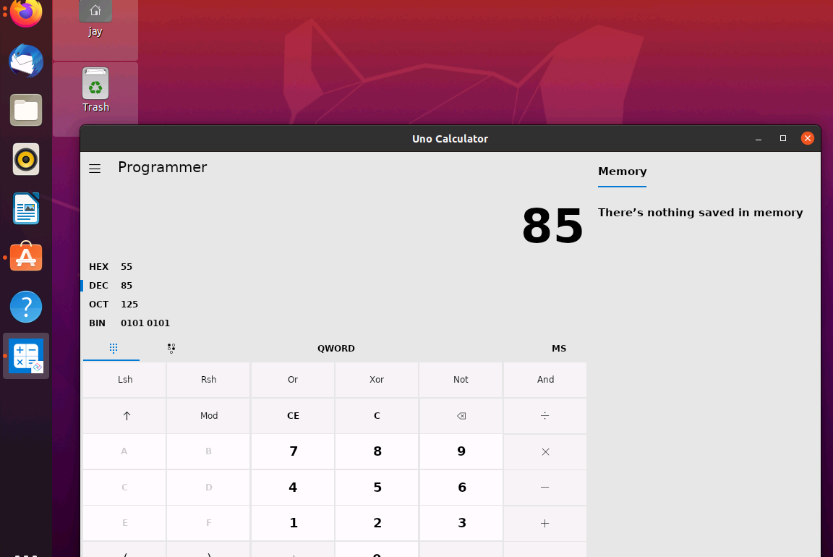Open Ubuntu Software store from dock

pos(25,258)
